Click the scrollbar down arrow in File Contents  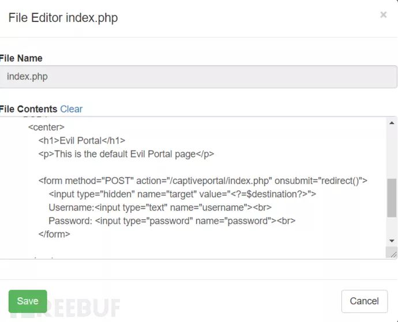[x=392, y=241]
